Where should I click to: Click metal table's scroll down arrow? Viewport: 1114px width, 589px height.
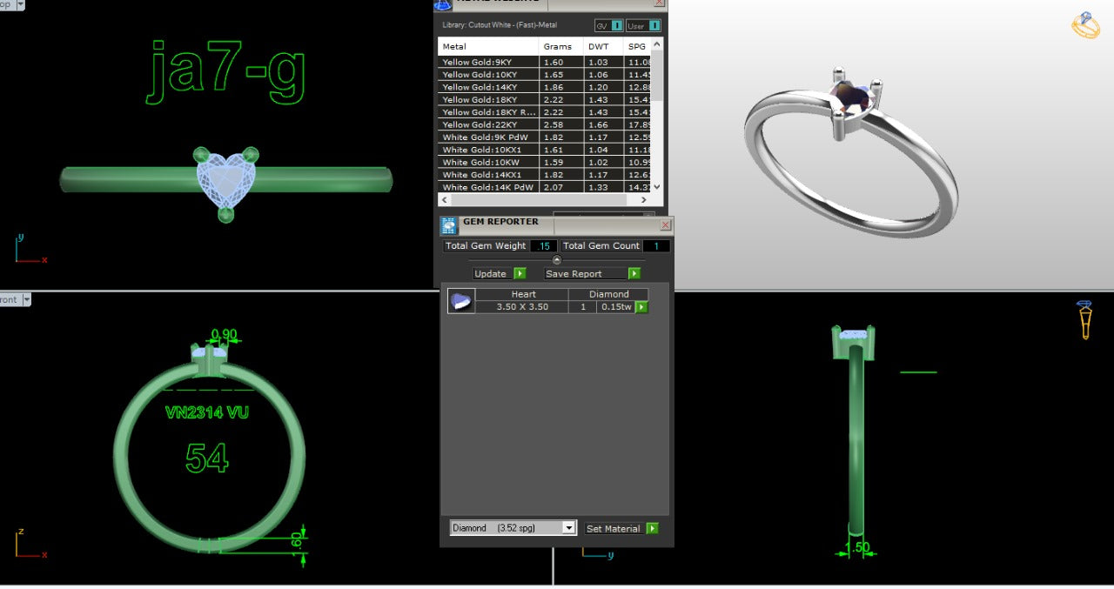coord(656,186)
